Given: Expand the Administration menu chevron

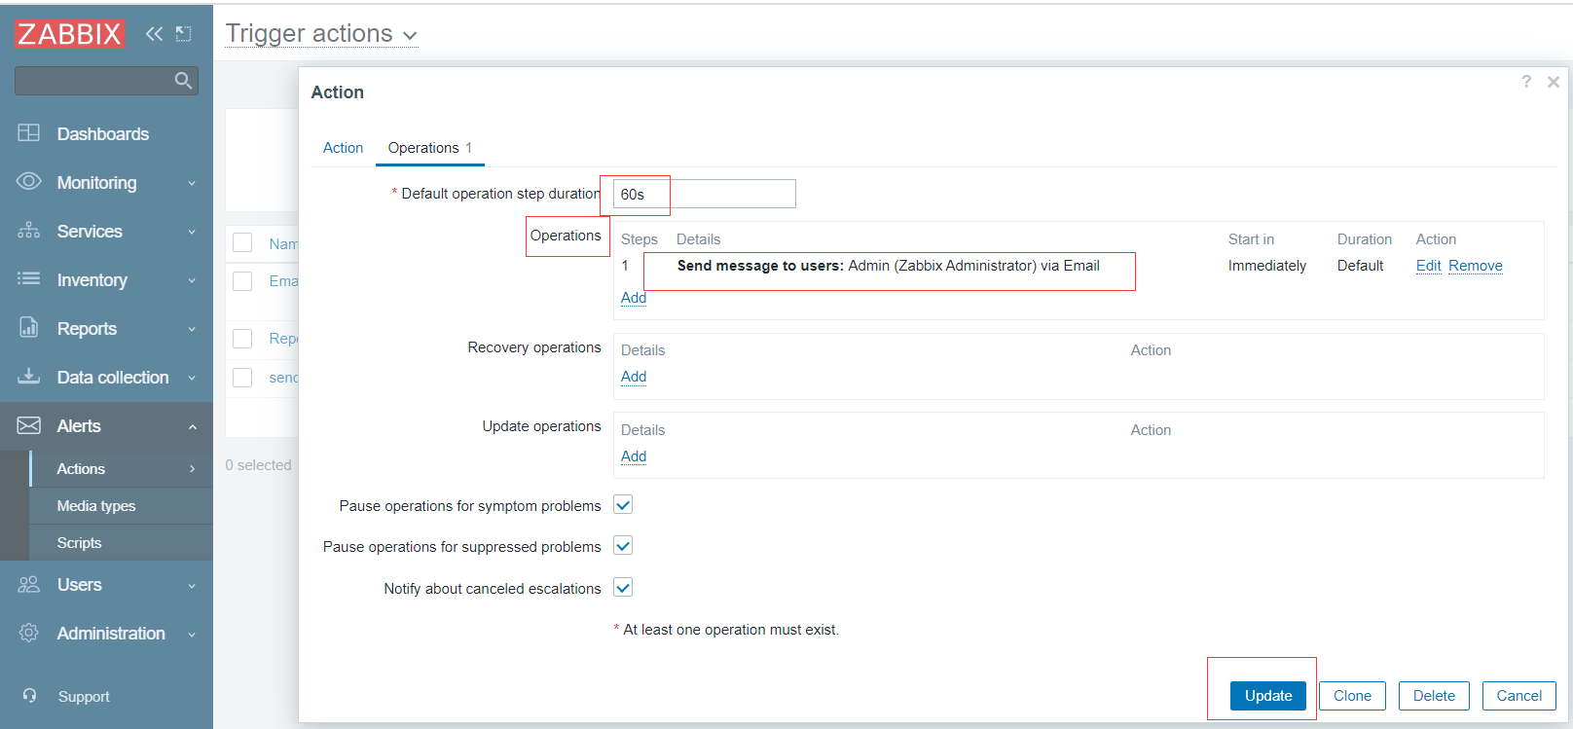Looking at the screenshot, I should pyautogui.click(x=192, y=635).
